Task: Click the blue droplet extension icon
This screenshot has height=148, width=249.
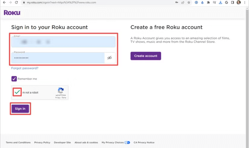Action: pyautogui.click(x=202, y=3)
